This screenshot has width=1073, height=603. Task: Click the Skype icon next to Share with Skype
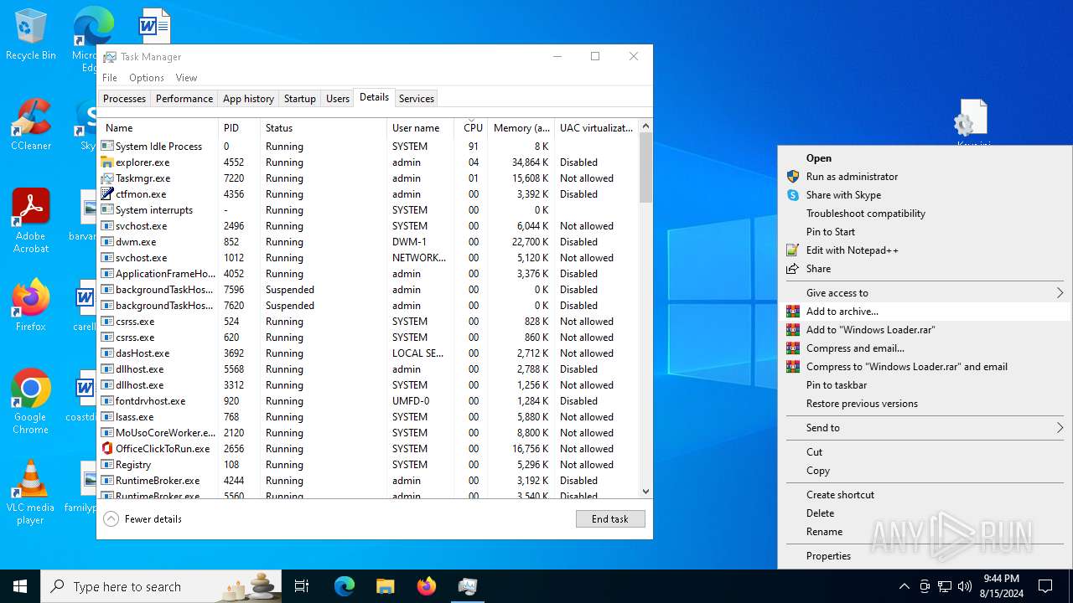click(793, 195)
